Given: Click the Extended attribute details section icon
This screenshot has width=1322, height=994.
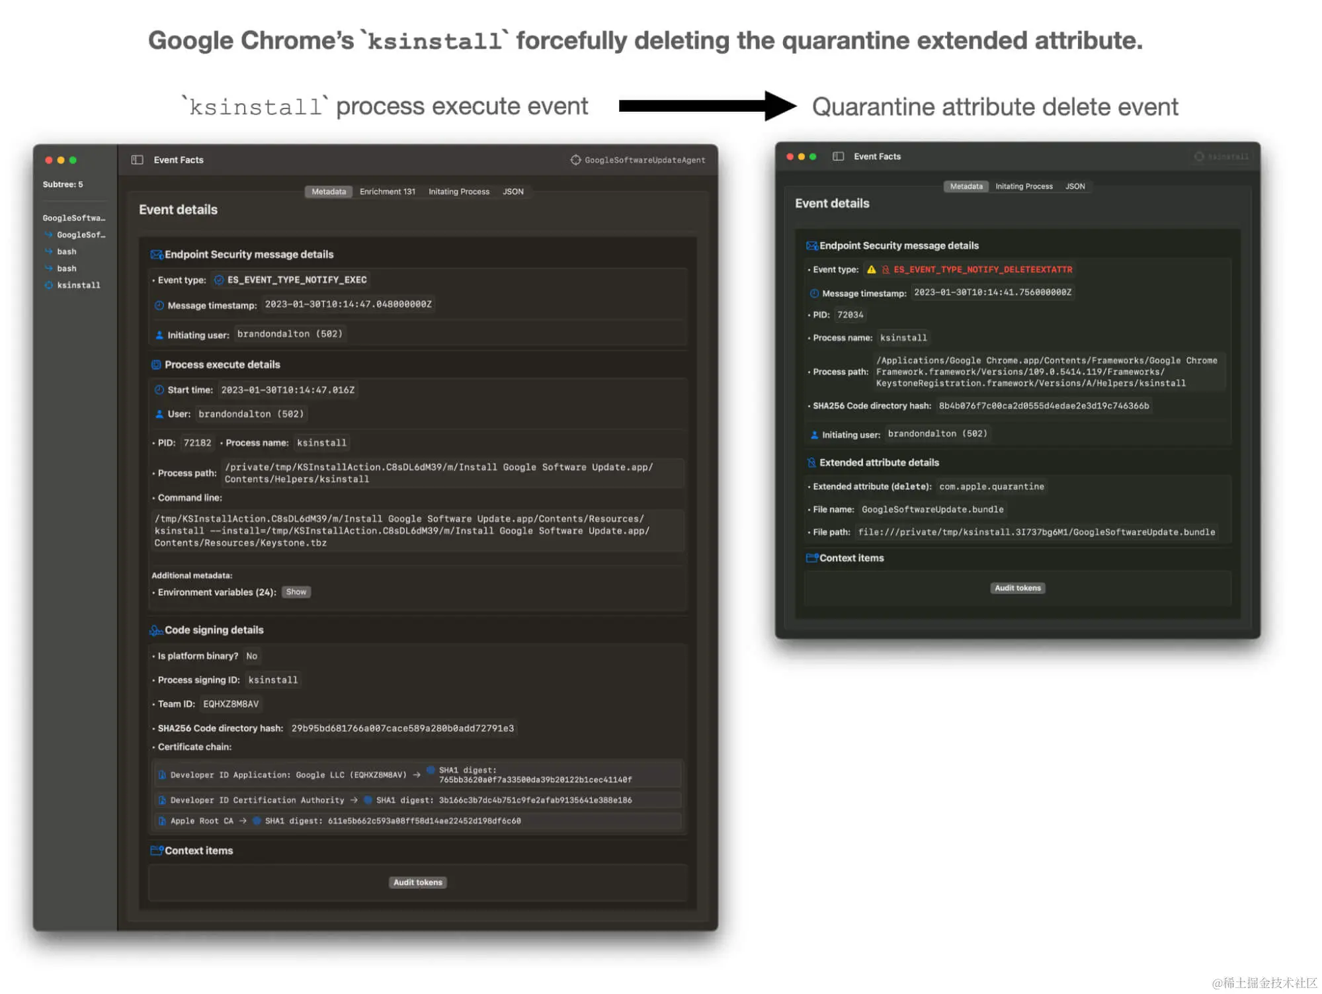Looking at the screenshot, I should 811,463.
